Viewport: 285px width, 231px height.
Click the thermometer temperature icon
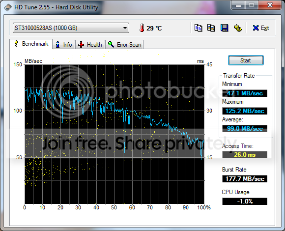[142, 28]
